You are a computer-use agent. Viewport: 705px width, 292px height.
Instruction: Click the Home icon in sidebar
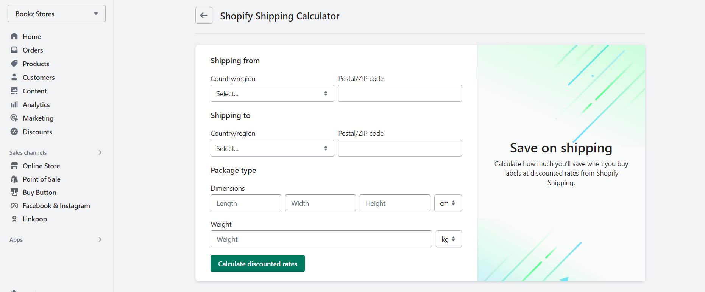(x=14, y=36)
